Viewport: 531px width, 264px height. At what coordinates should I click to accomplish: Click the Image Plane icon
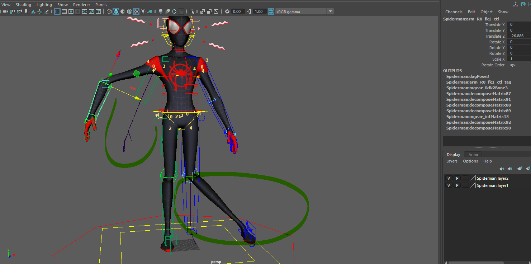point(33,11)
